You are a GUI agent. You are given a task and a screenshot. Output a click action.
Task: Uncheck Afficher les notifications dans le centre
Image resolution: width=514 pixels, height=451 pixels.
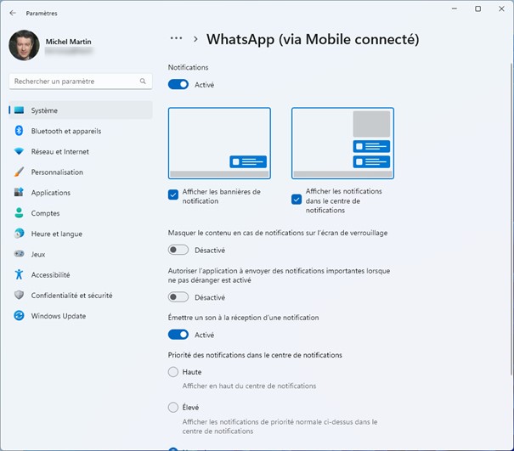coord(297,200)
